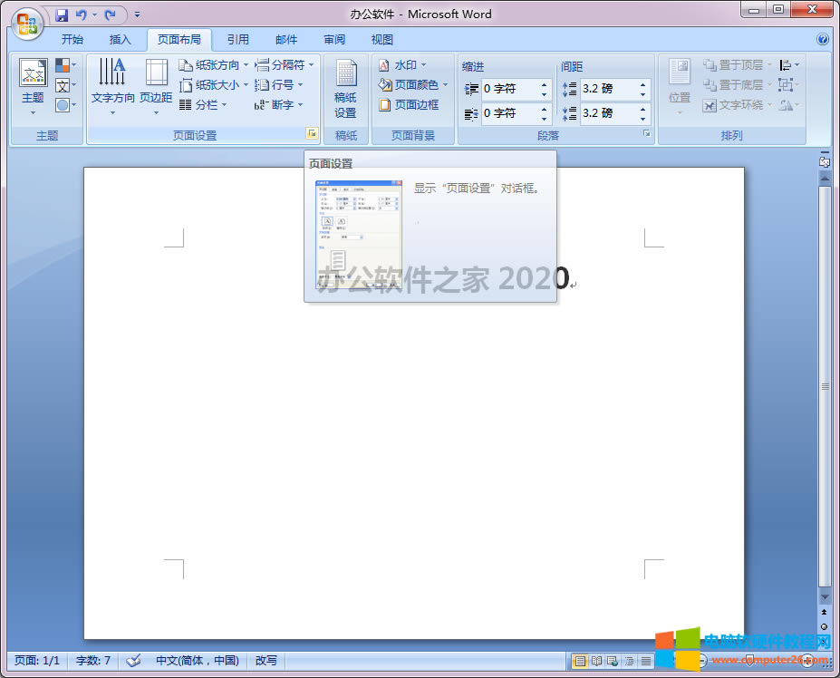Toggle 改写 overtype mode in status bar
This screenshot has width=840, height=678.
266,661
